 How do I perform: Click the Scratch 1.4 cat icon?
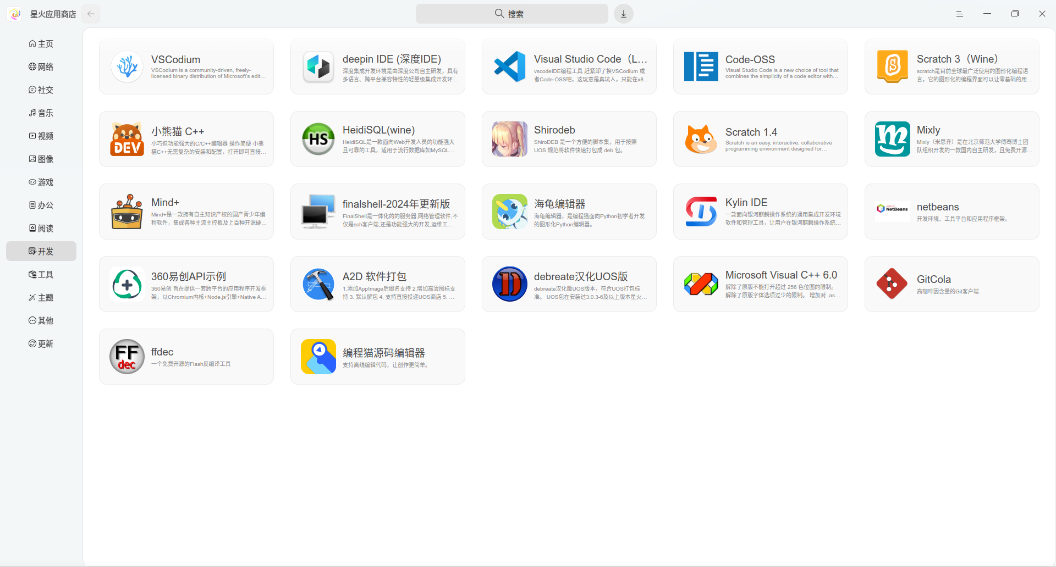point(701,139)
